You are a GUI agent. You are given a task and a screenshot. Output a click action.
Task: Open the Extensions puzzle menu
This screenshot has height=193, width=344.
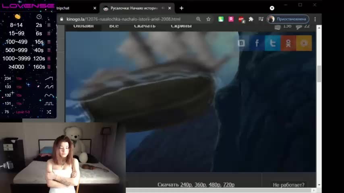click(x=251, y=19)
